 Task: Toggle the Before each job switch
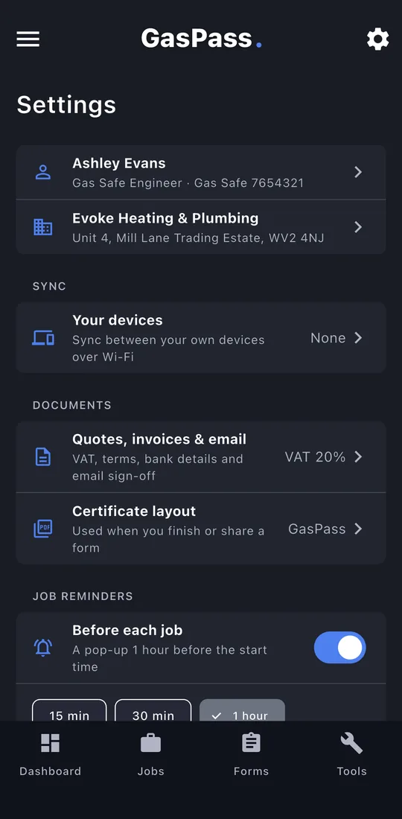(x=340, y=648)
